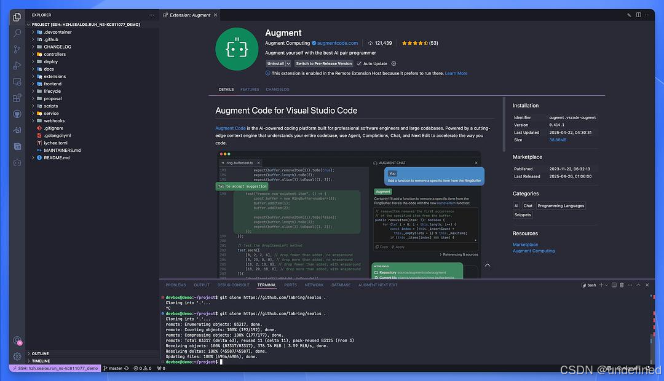664x381 pixels.
Task: Kill the terminal with trash icon
Action: (622, 285)
